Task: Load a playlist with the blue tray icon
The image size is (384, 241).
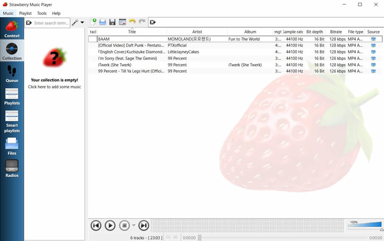Action: click(x=103, y=22)
